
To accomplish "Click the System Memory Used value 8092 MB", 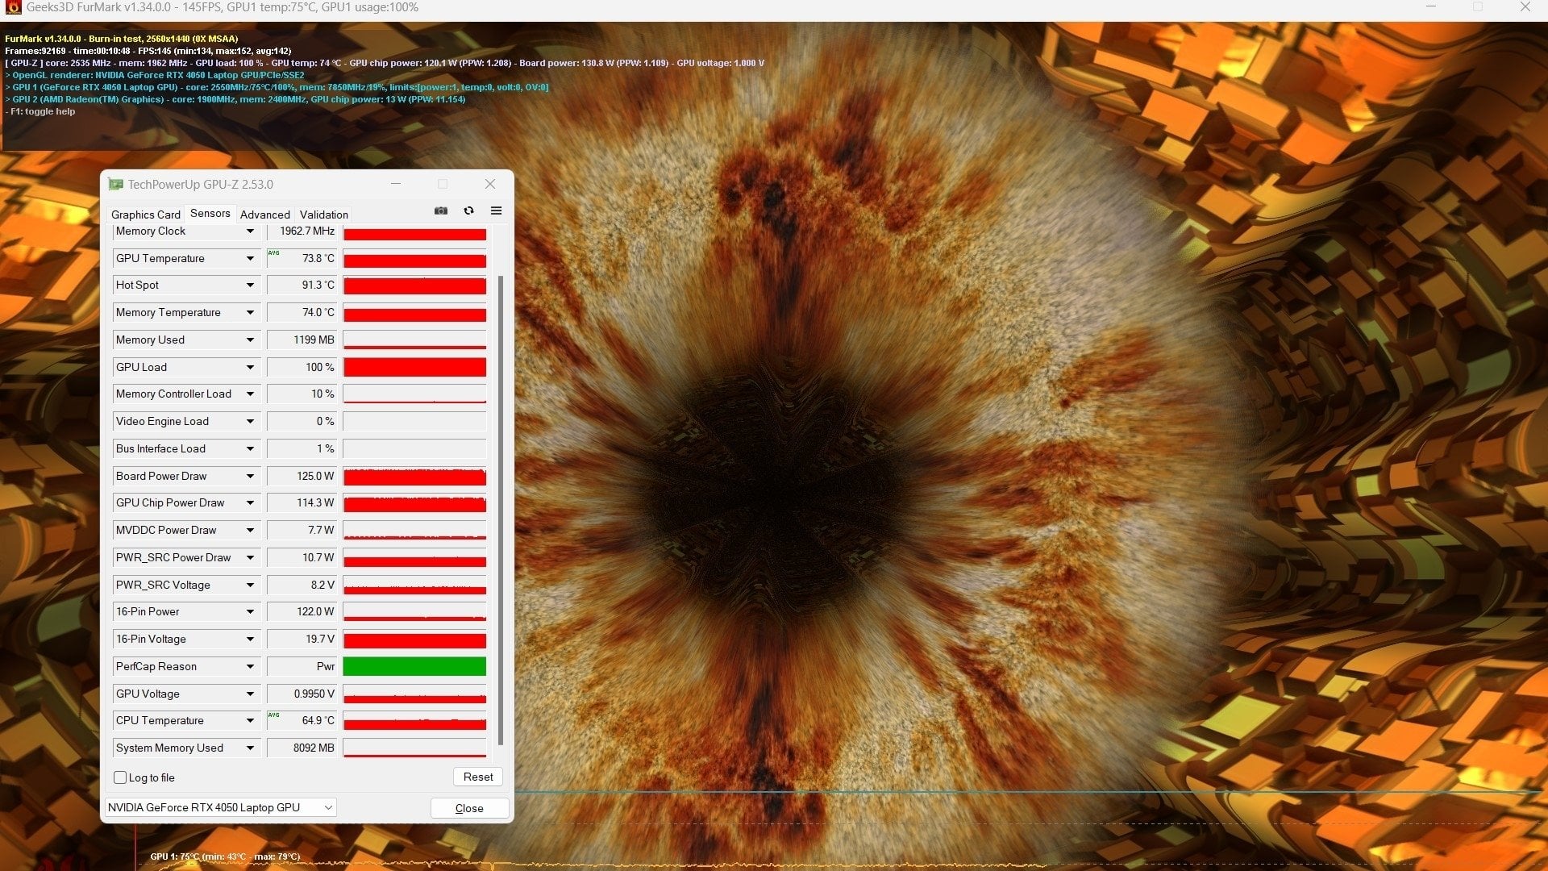I will pos(302,748).
